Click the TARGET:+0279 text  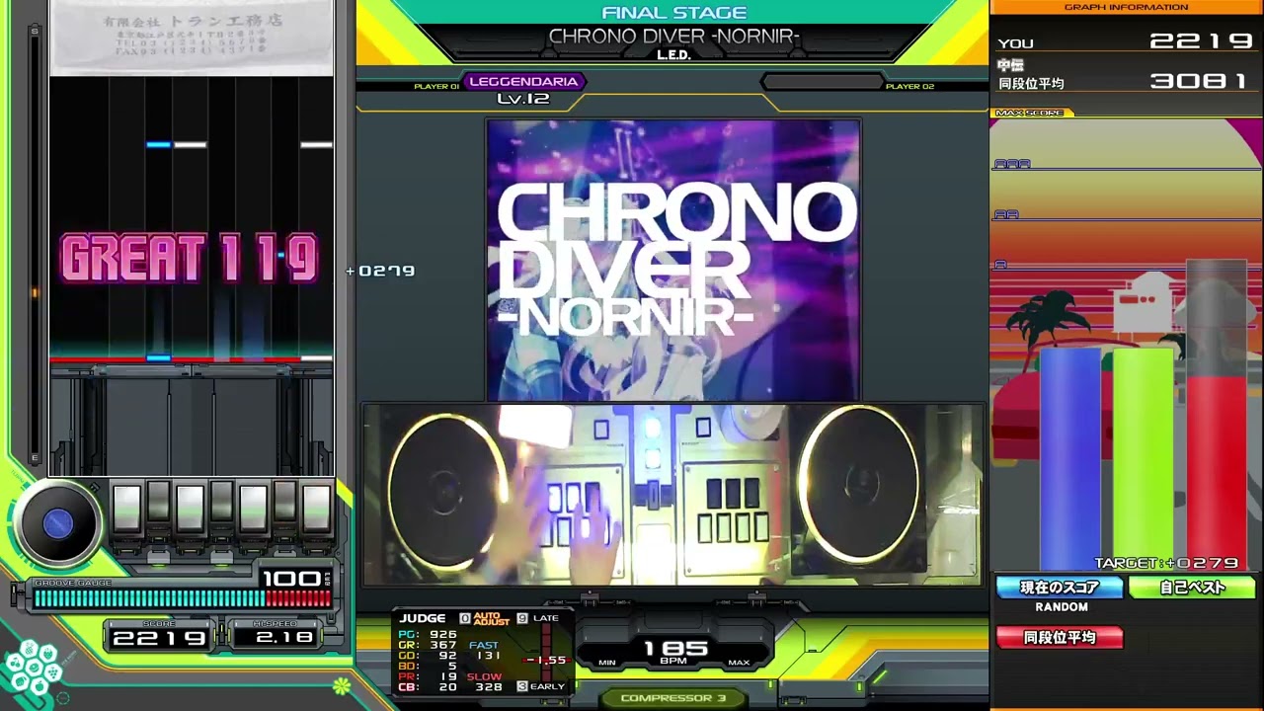tap(1166, 563)
